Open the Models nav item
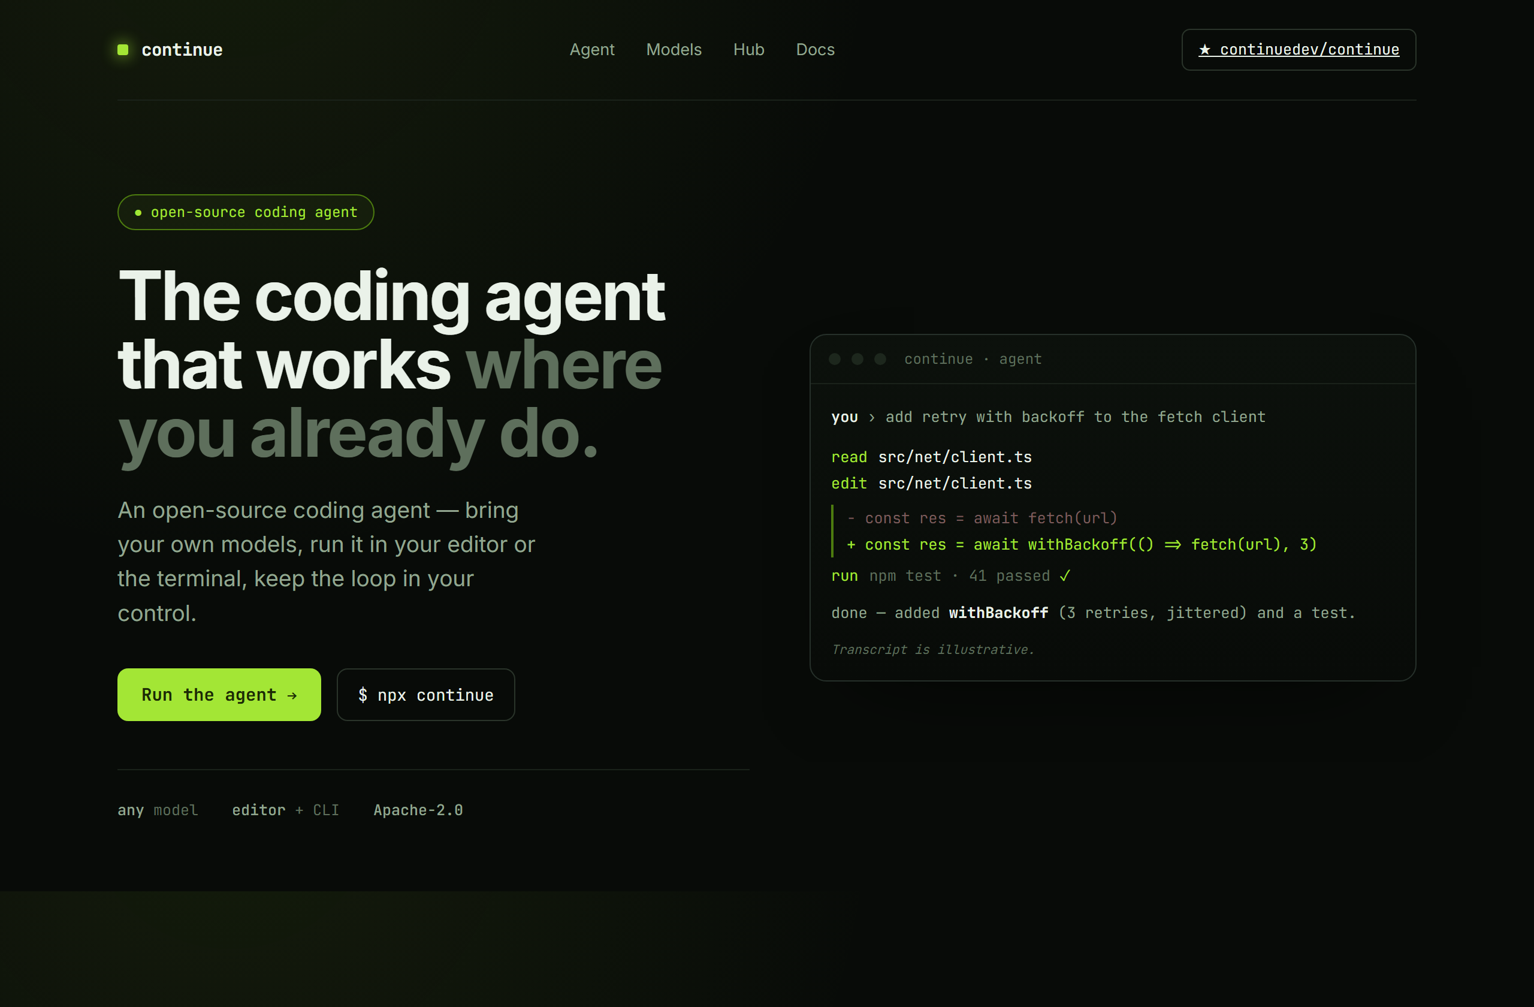The width and height of the screenshot is (1534, 1007). tap(674, 50)
